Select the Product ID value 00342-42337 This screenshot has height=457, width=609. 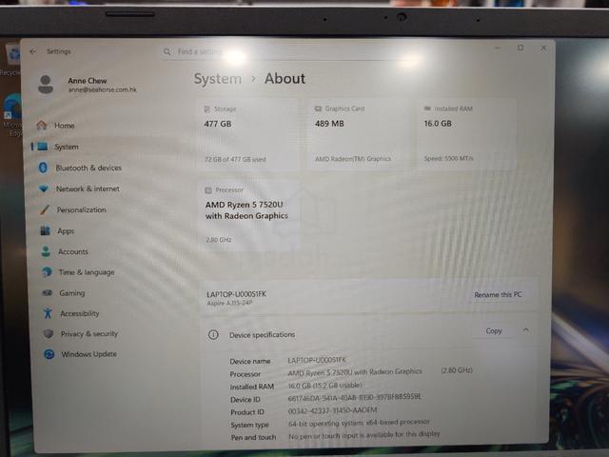(332, 410)
